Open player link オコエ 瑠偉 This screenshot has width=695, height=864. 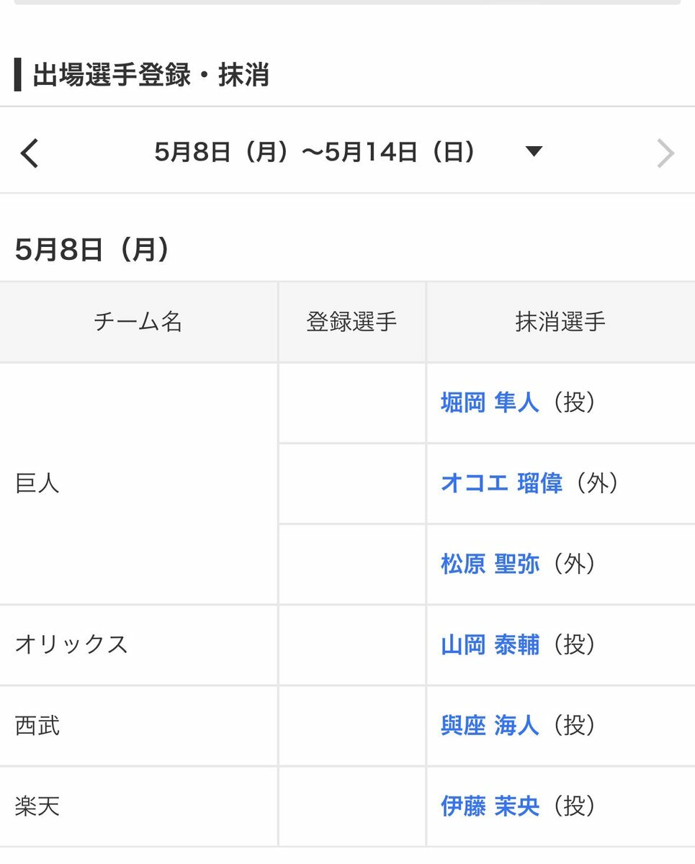pyautogui.click(x=501, y=483)
